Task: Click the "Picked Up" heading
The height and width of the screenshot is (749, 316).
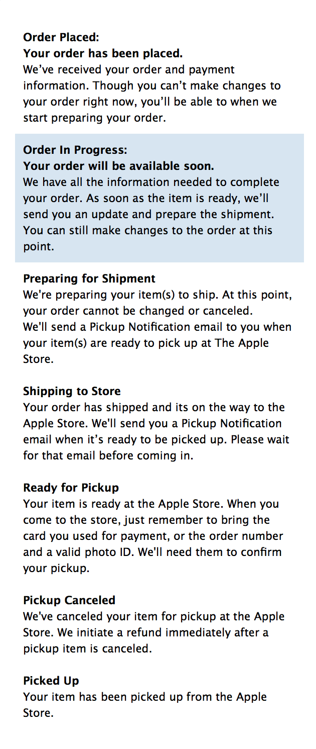Action: tap(51, 680)
